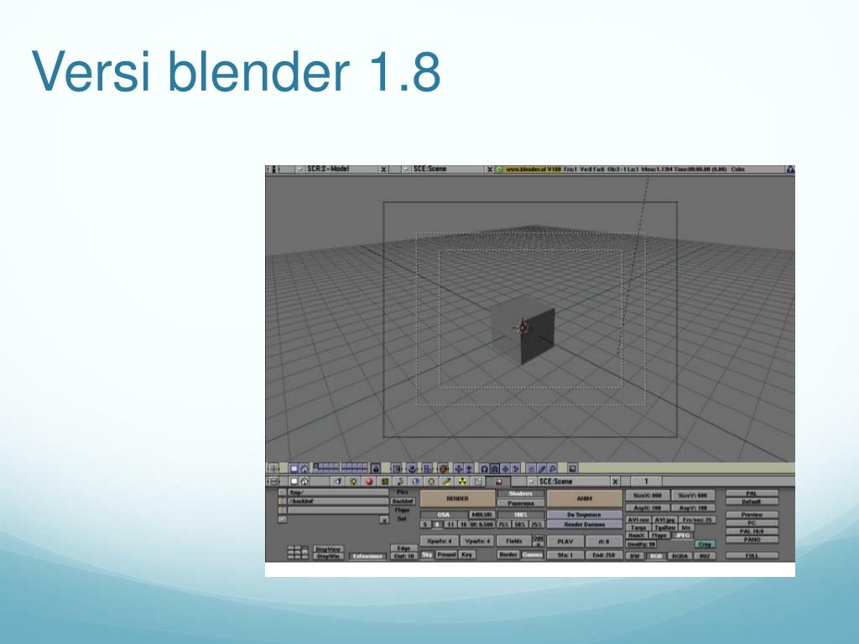The image size is (859, 644).
Task: Toggle the Fields option
Action: tap(514, 541)
